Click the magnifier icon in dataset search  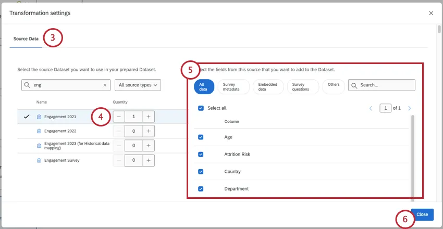(x=27, y=85)
